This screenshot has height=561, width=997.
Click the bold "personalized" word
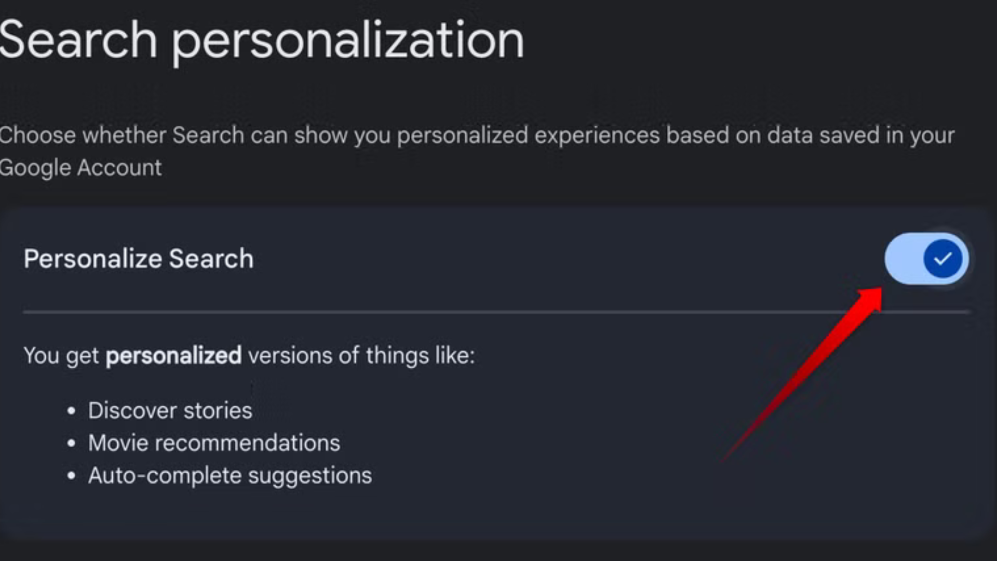[173, 356]
